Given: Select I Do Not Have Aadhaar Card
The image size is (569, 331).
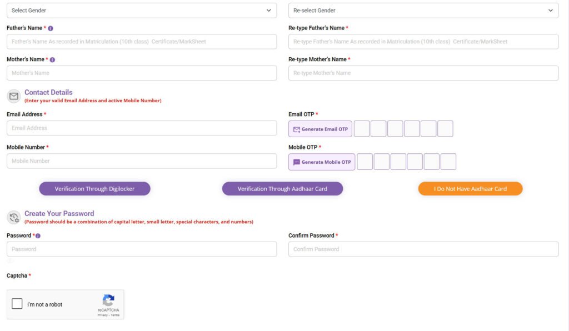Looking at the screenshot, I should coord(470,189).
